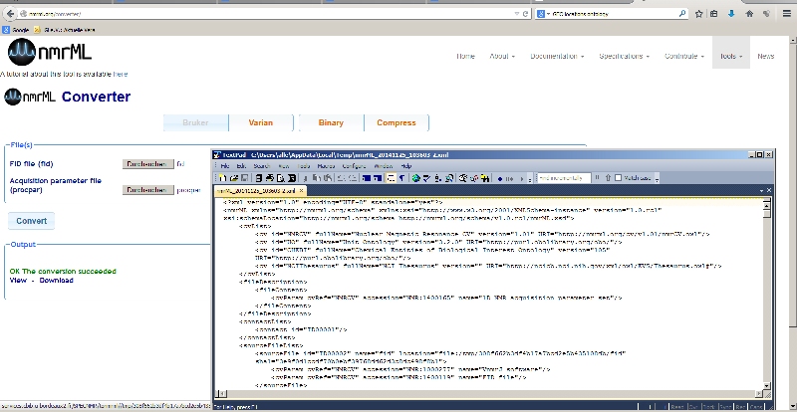Click the Save icon in TextPad toolbar
The image size is (797, 412).
pyautogui.click(x=244, y=178)
